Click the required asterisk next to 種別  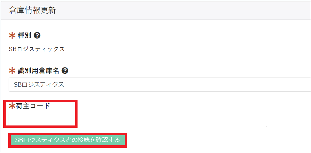coord(12,36)
